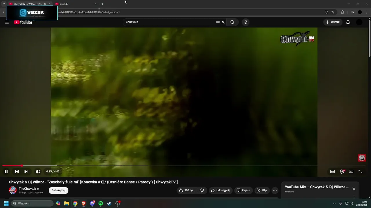
Task: Enter fullscreen mode
Action: pyautogui.click(x=360, y=172)
